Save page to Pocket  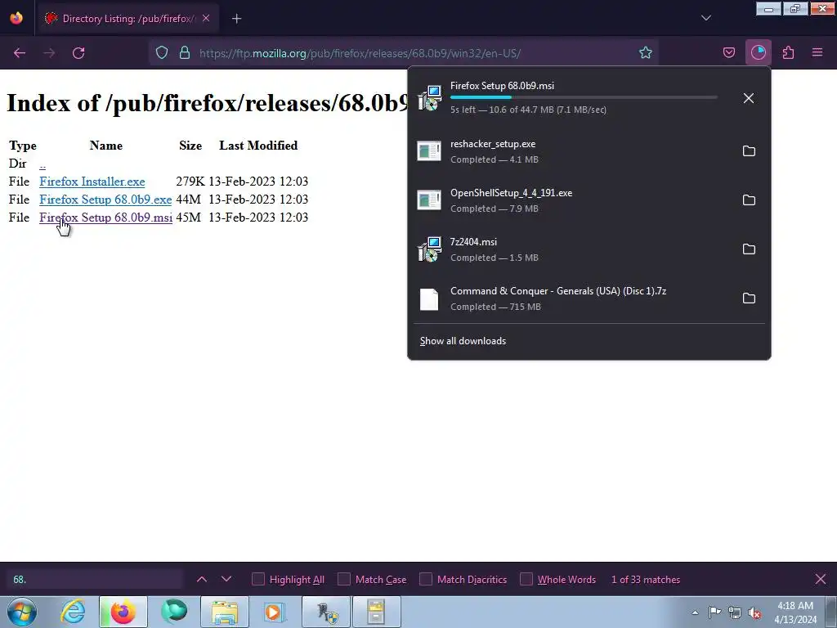click(728, 52)
